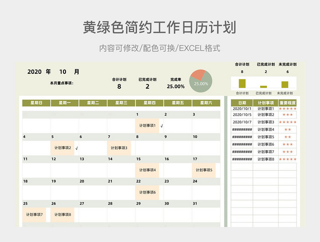The width and height of the screenshot is (320, 242).
Task: Select the 计划事项7 calendar cell
Action: 34,215
